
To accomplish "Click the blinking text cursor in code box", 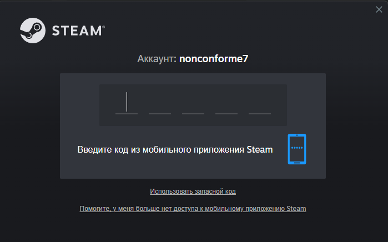I will point(127,102).
